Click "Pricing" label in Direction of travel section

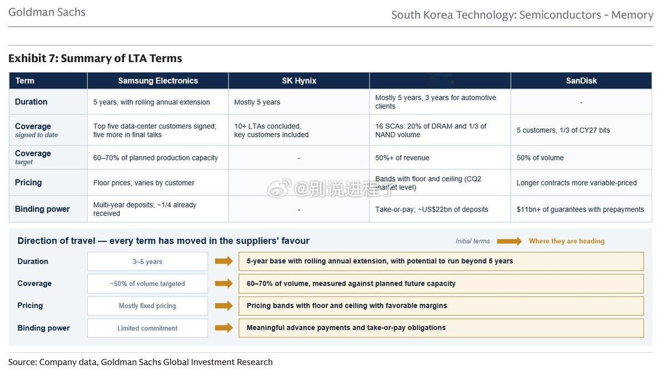(x=30, y=305)
